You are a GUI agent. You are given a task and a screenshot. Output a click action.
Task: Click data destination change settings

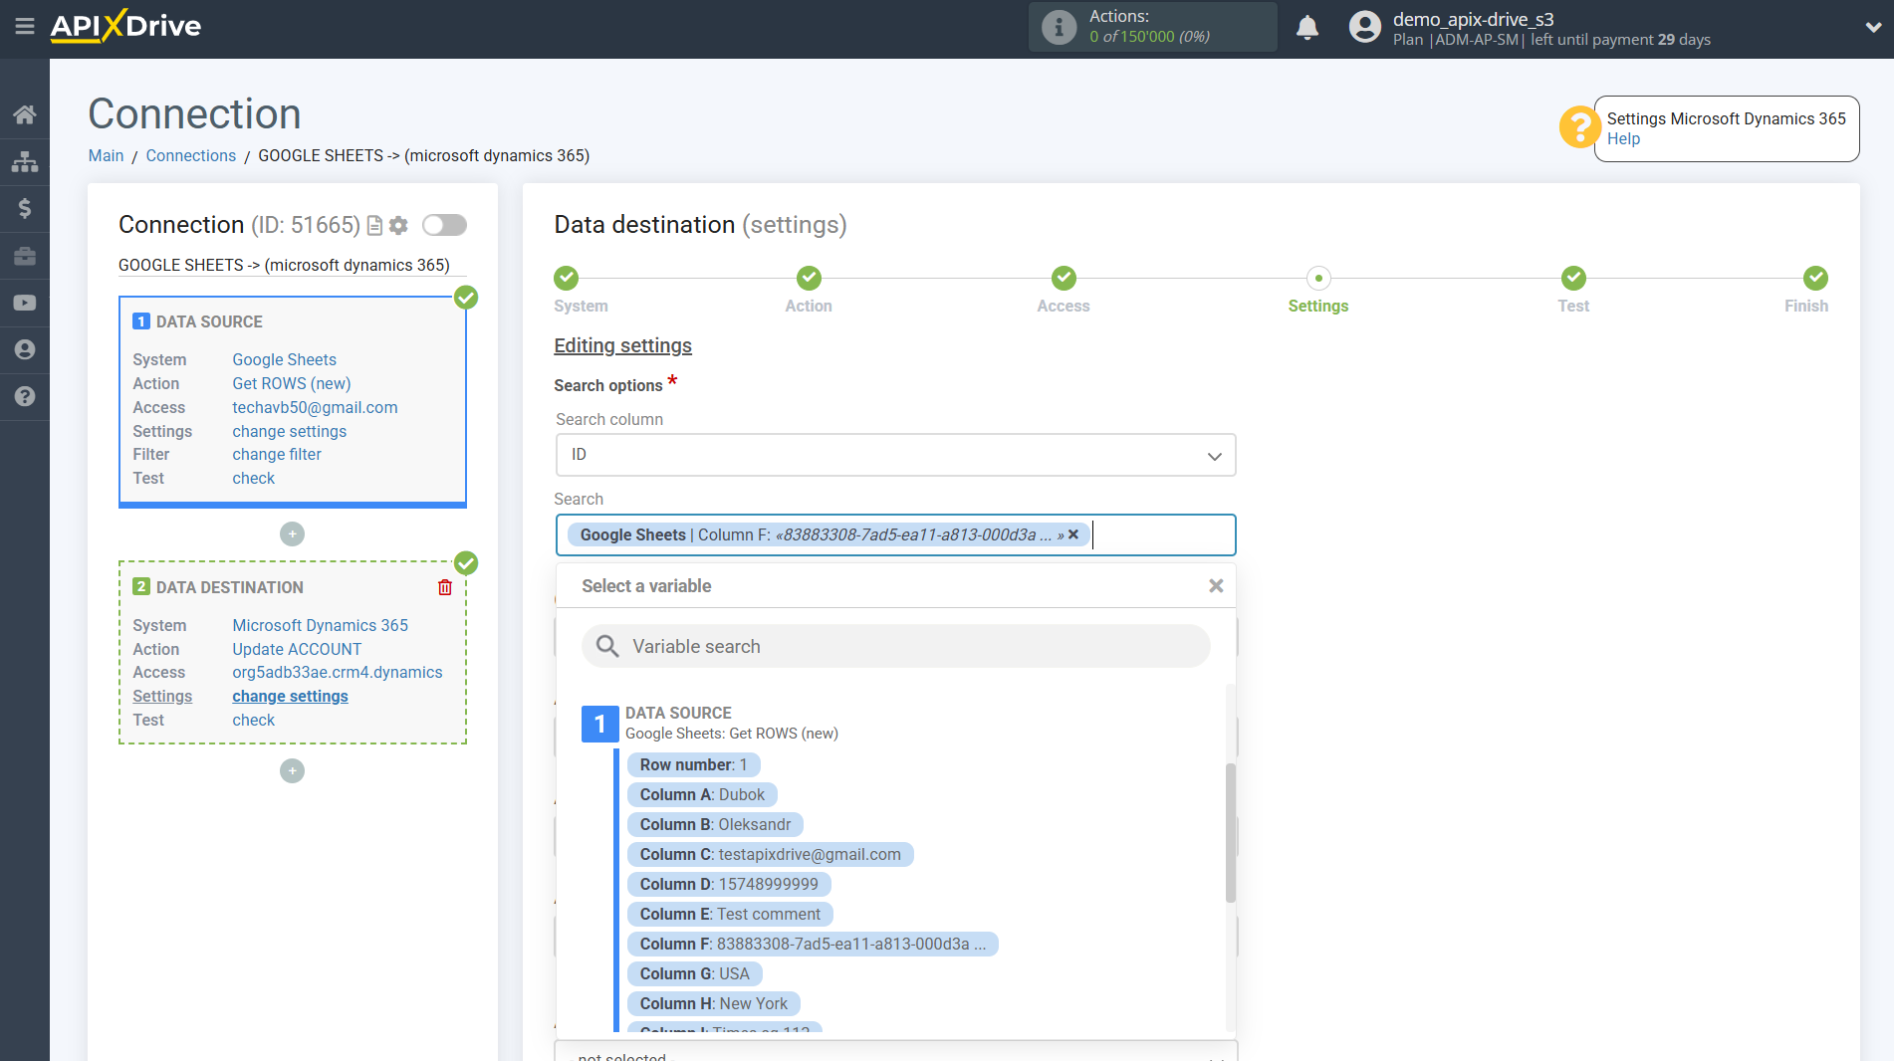click(x=291, y=697)
